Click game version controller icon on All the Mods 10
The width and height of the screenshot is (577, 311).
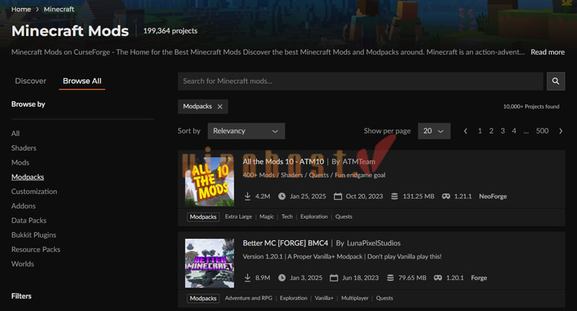pos(446,196)
